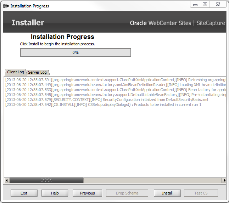Screen dimensions: 229x203
Task: Click the log line timestamped 12:35:07.391
Action: 116,80
